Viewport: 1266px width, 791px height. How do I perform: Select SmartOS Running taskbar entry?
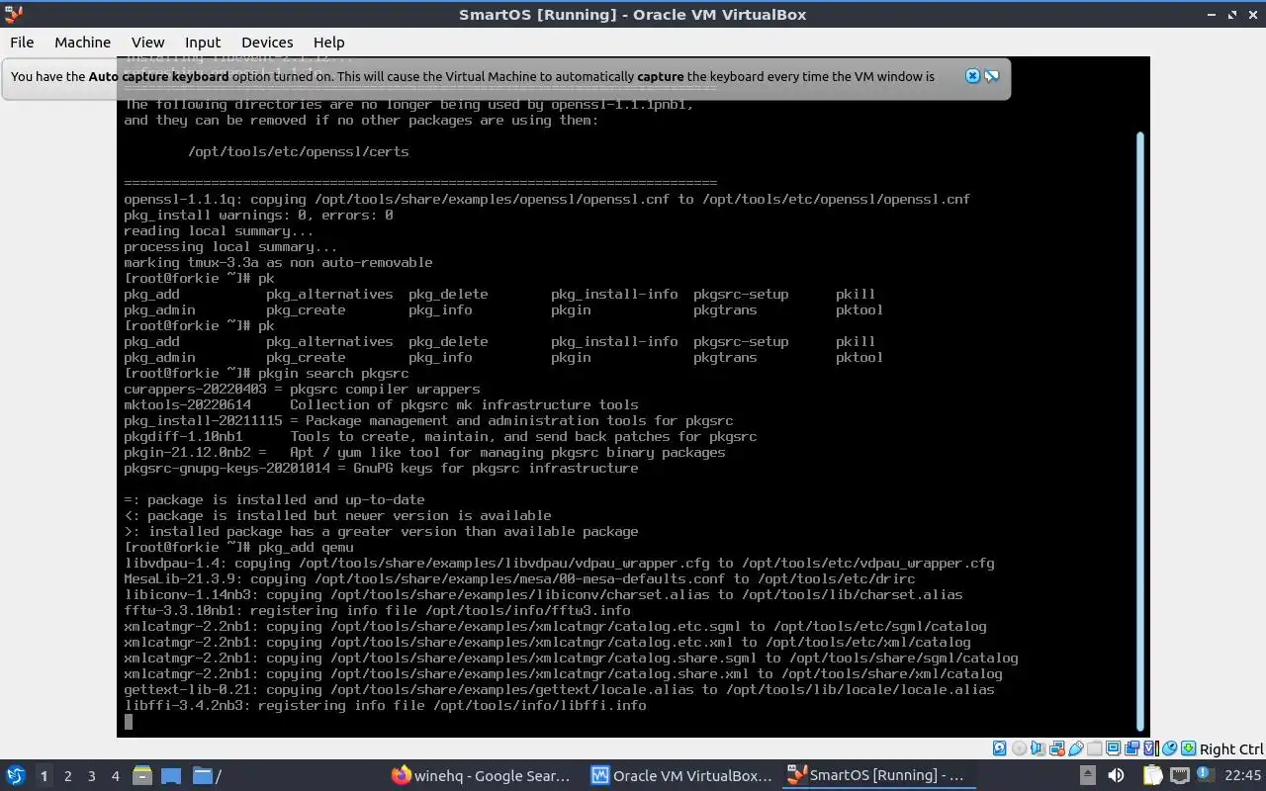pyautogui.click(x=877, y=775)
